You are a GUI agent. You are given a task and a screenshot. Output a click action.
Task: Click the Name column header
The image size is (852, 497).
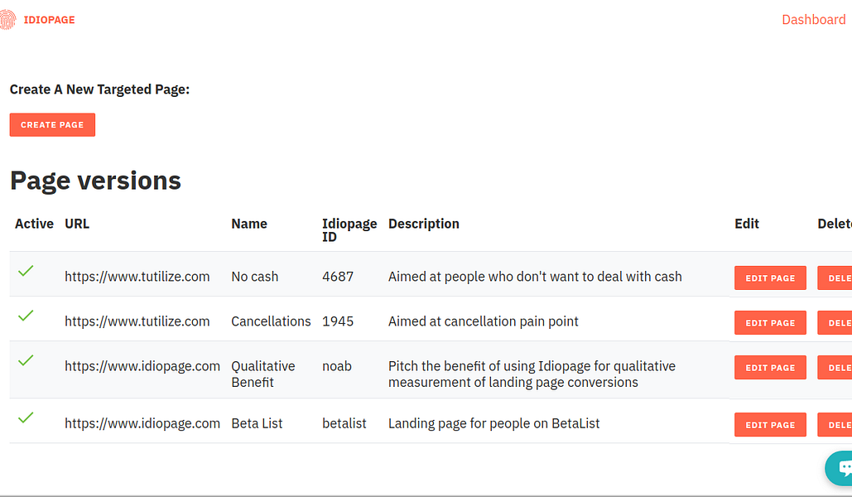249,224
